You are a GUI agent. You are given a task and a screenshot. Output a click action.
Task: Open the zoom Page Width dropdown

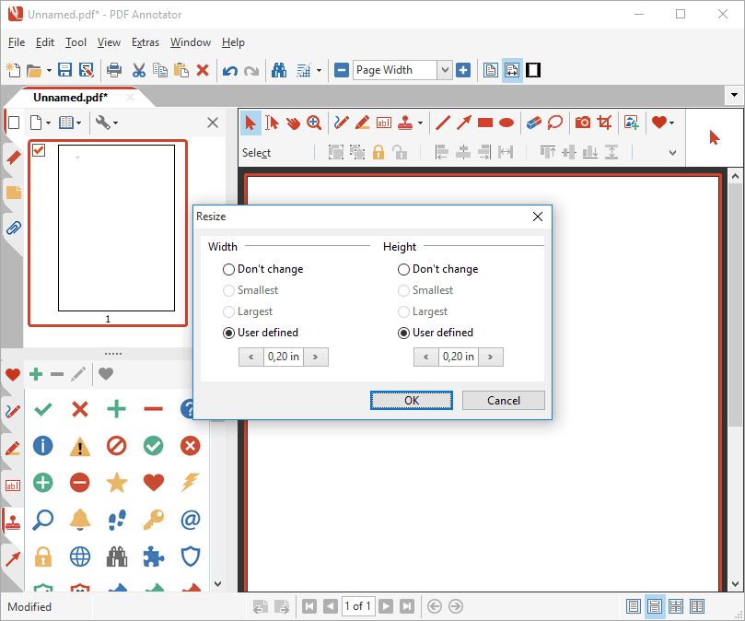(444, 70)
